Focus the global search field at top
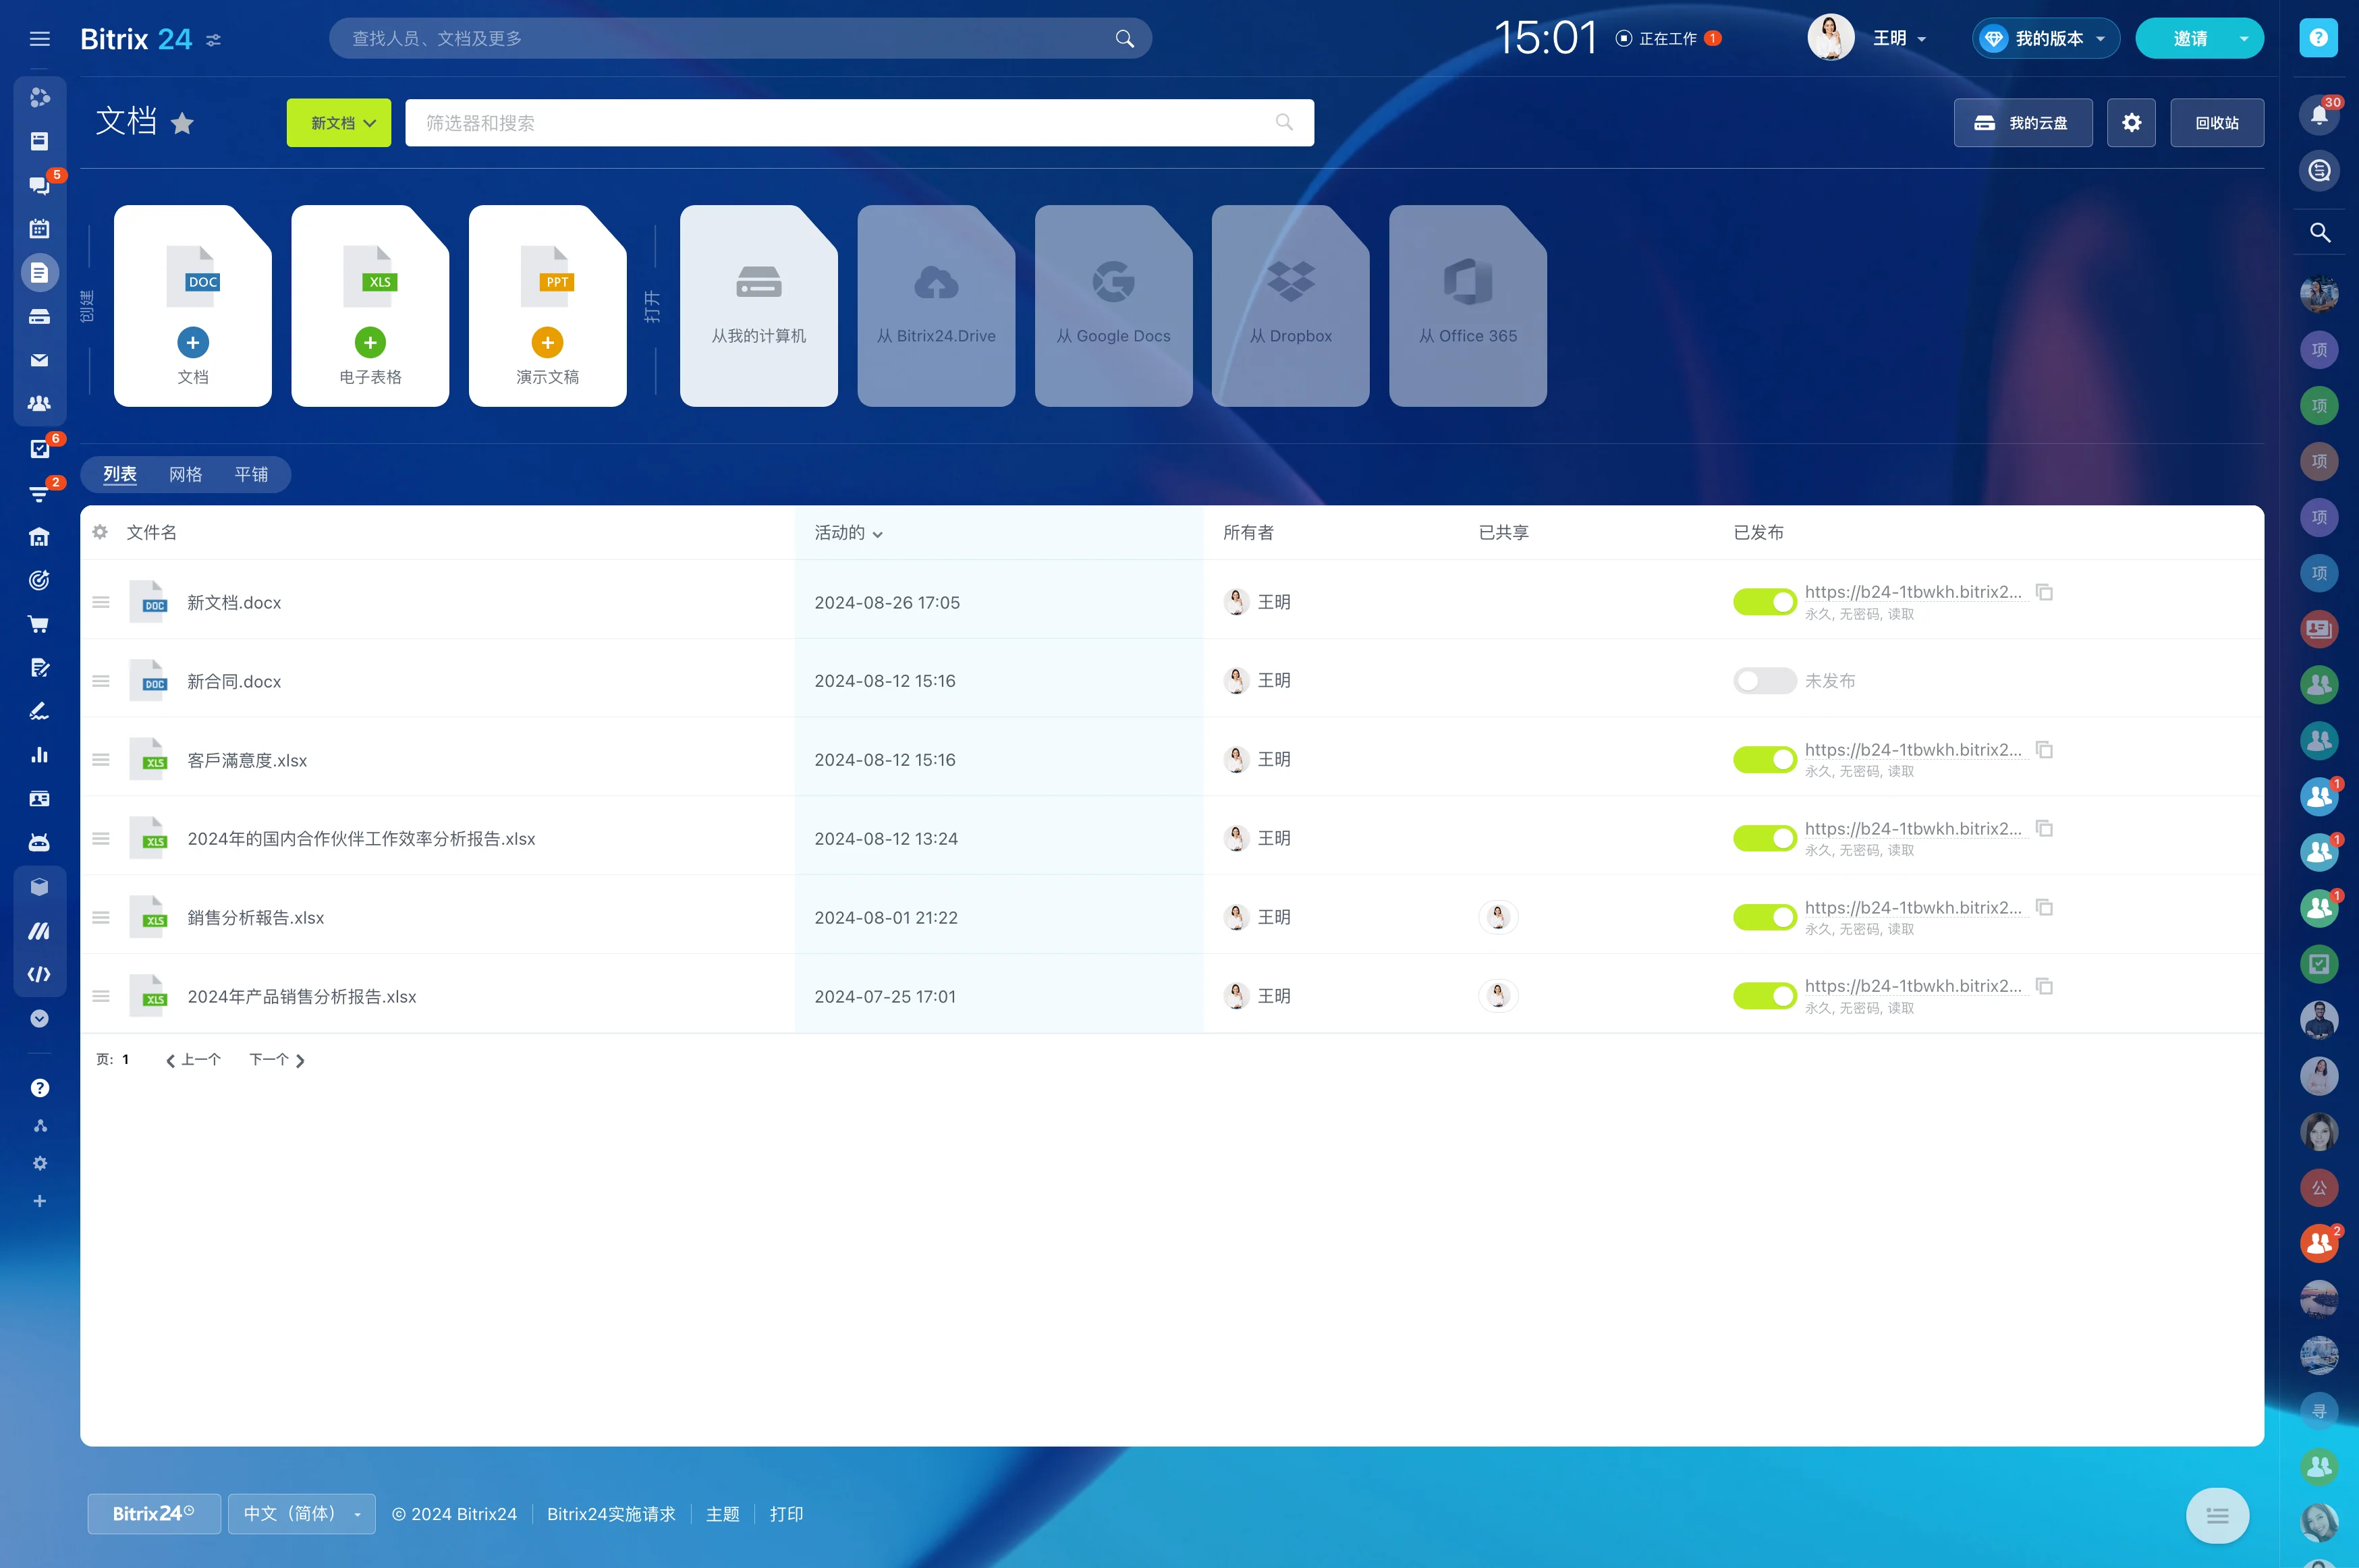Viewport: 2359px width, 1568px height. pos(740,39)
